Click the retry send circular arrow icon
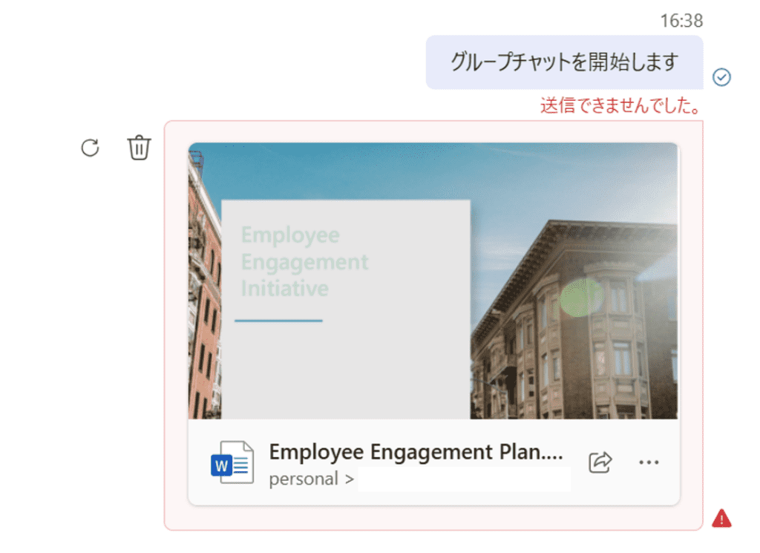This screenshot has width=760, height=553. 90,148
